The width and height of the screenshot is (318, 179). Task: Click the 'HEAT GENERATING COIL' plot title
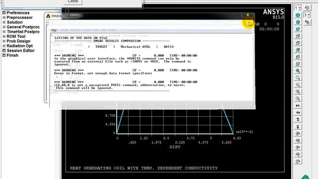144,168
